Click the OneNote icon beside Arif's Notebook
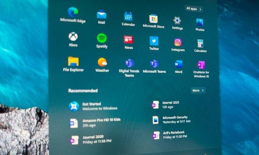 (156, 135)
